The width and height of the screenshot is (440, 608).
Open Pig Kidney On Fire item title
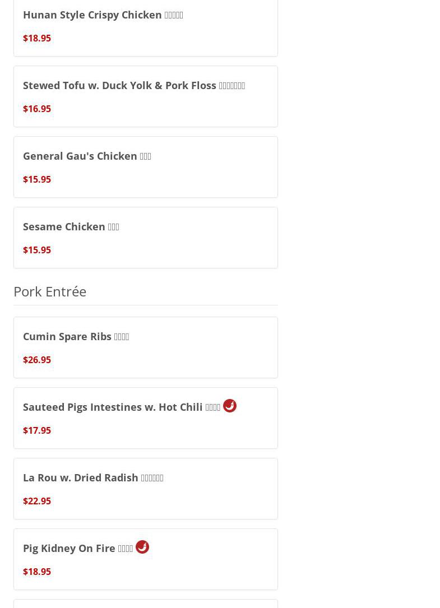77,548
